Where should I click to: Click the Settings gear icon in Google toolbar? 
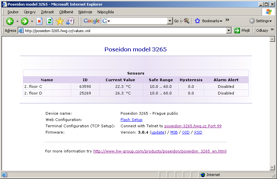pos(252,21)
